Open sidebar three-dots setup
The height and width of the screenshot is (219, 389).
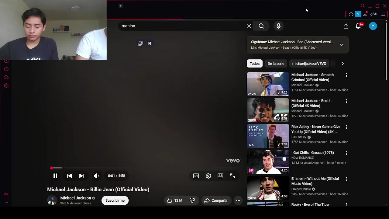pyautogui.click(x=6, y=203)
